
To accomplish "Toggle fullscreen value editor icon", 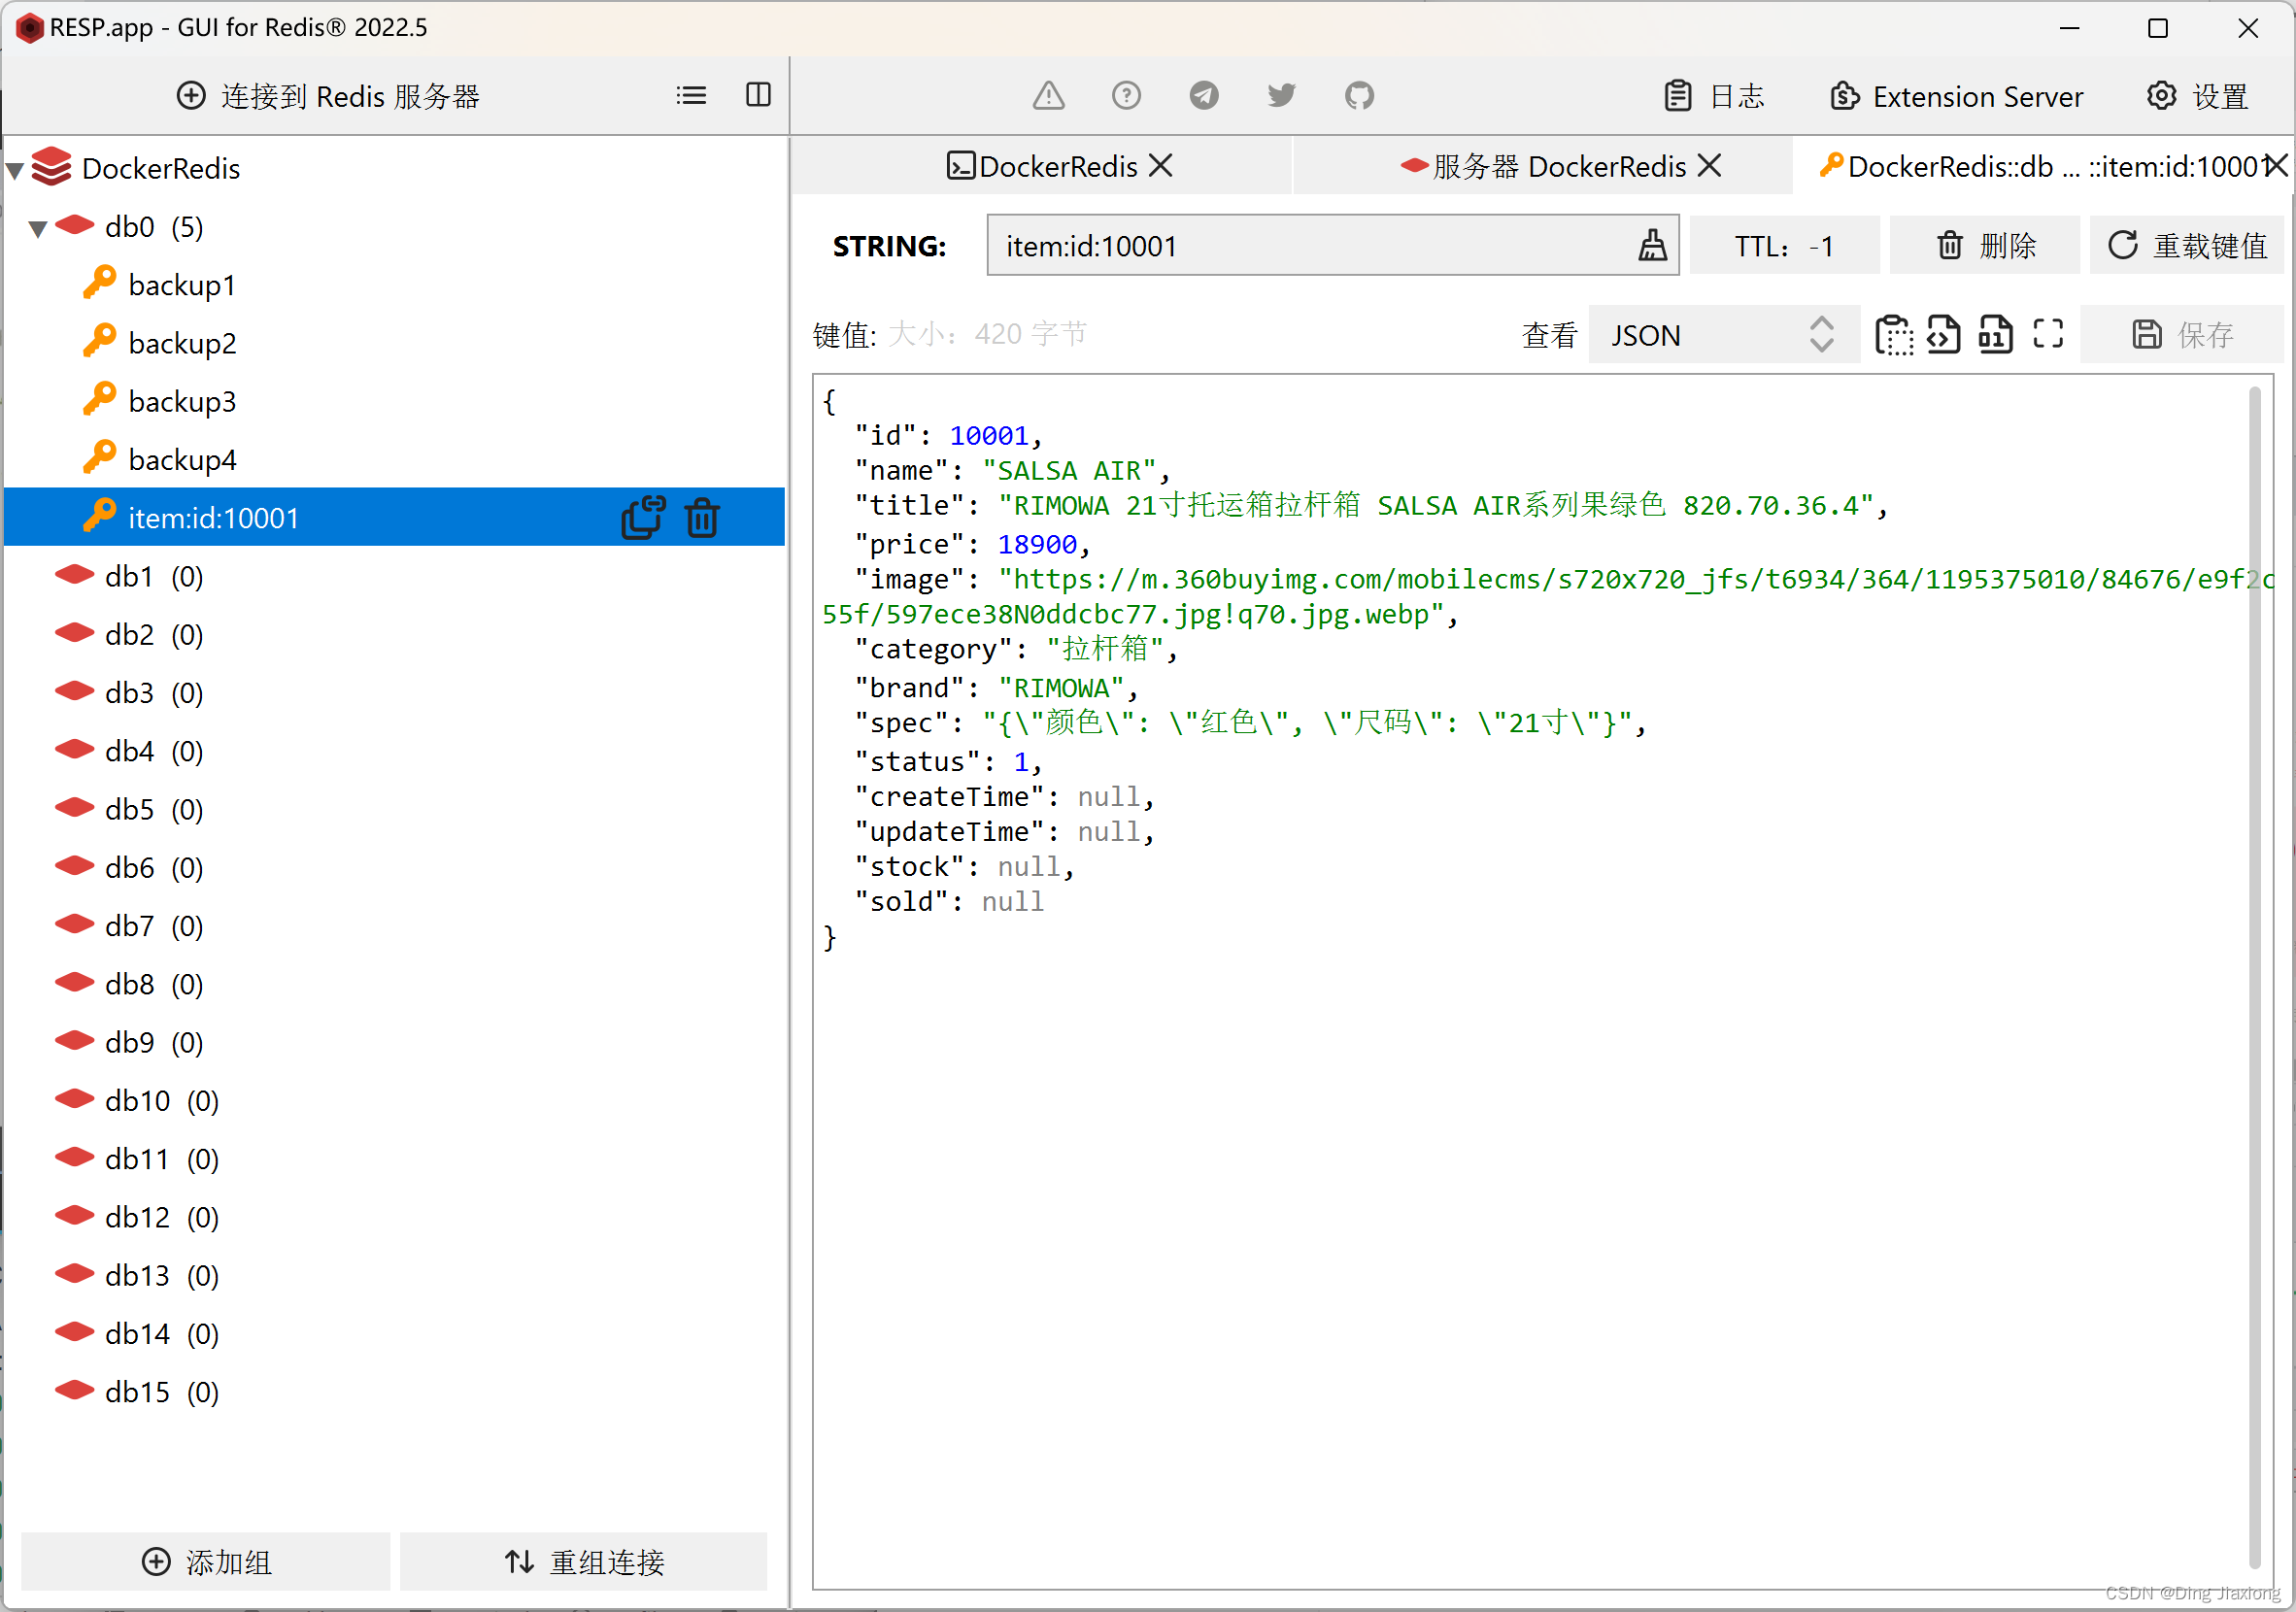I will (2047, 334).
